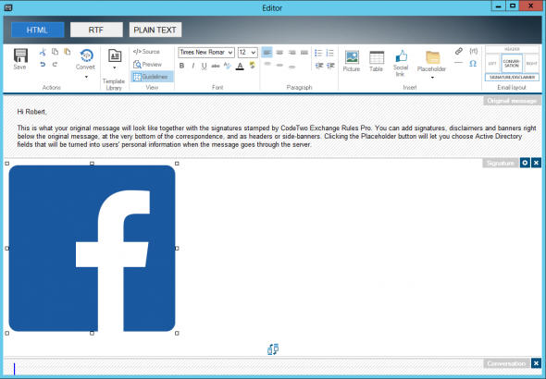Click the swap sections icon below signature

coord(273,349)
